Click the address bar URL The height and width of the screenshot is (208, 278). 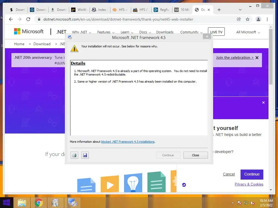click(118, 19)
